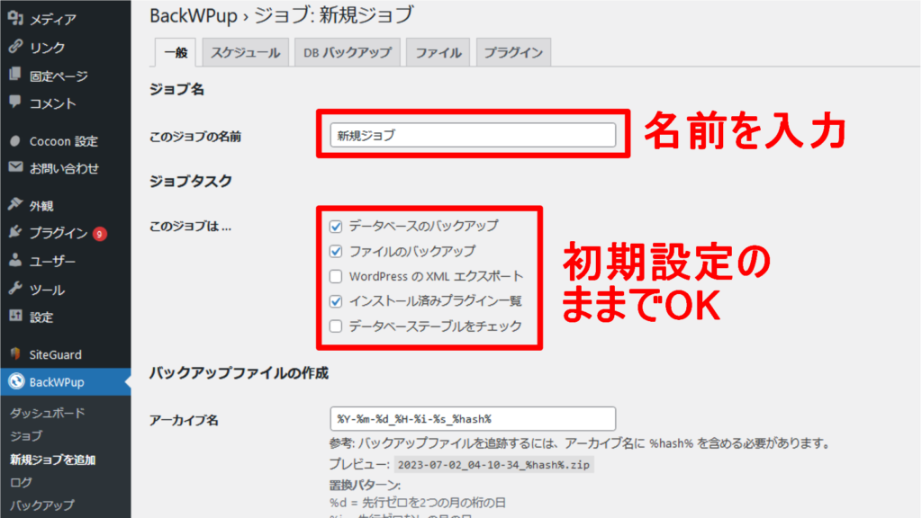Click the 外観 paintbrush icon
This screenshot has width=922, height=518.
pyautogui.click(x=15, y=204)
